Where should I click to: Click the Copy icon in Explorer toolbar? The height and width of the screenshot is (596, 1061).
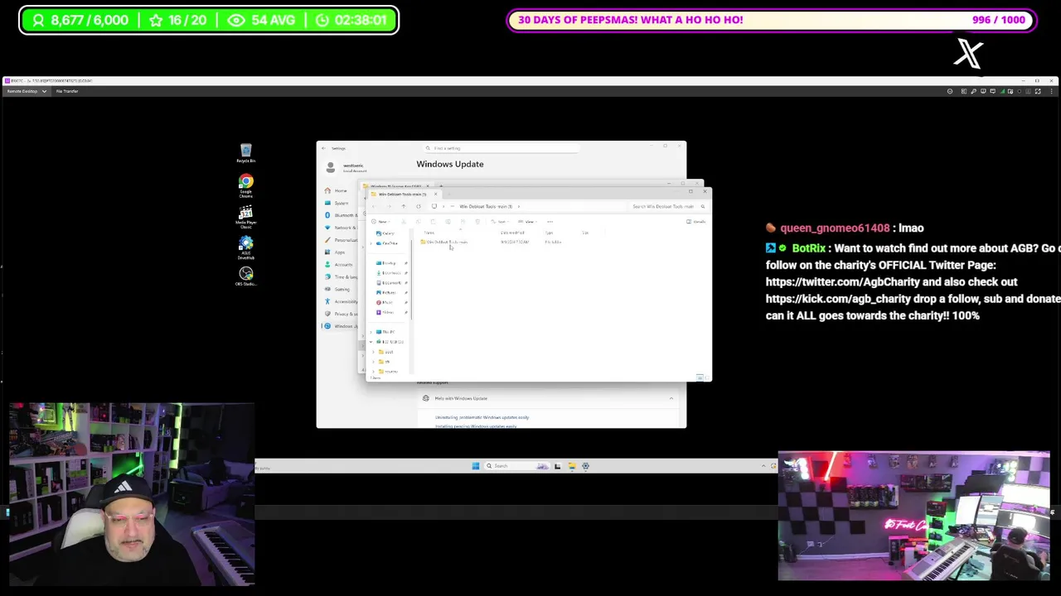[x=419, y=222]
